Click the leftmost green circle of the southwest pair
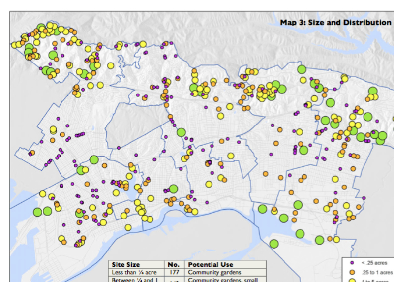 tap(38, 212)
